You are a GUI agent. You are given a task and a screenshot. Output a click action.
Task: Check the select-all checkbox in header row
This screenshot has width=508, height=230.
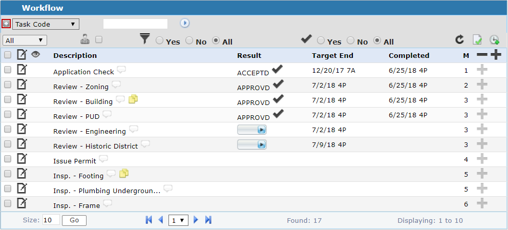8,55
